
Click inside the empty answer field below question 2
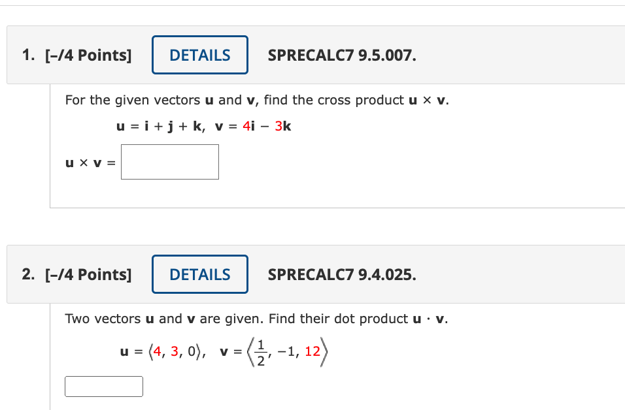coord(103,386)
